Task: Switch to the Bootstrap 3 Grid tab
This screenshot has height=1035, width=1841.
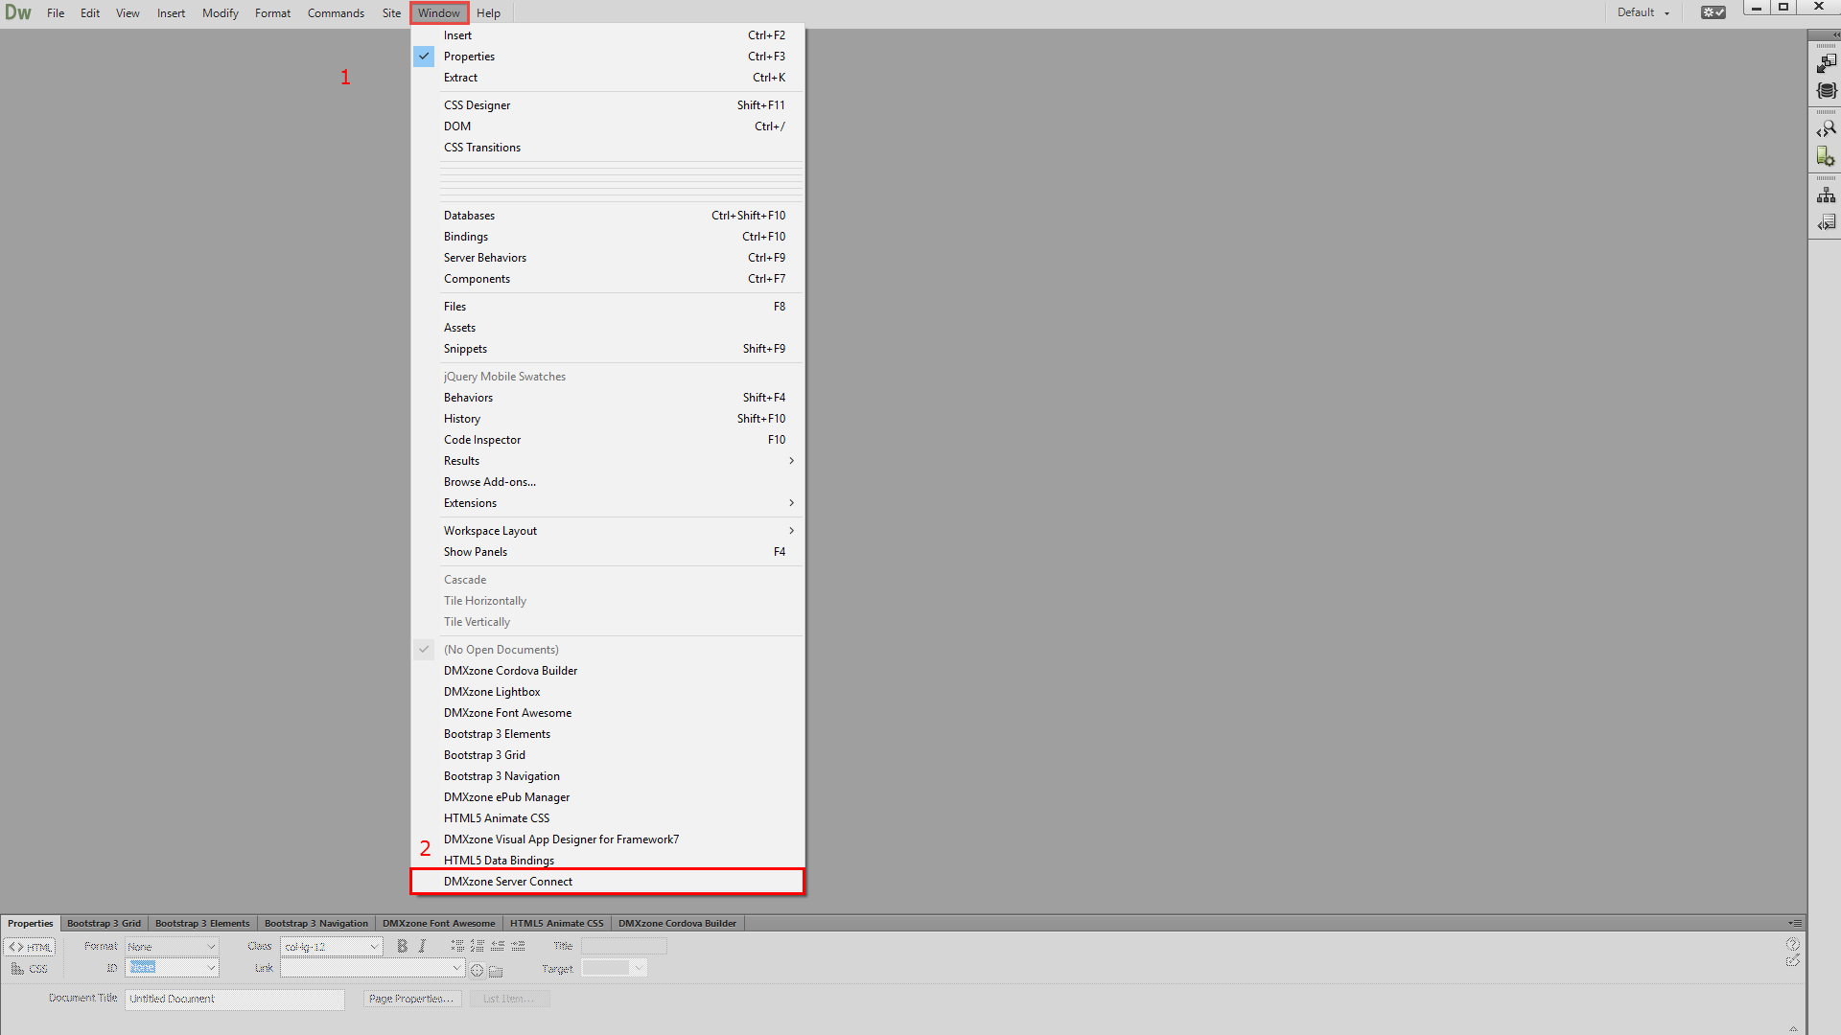Action: pos(104,924)
